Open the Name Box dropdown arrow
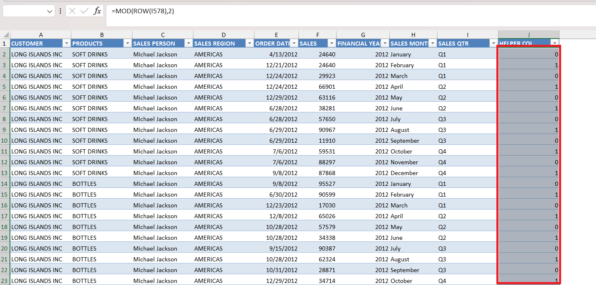Screen dimensions: 596x285 pyautogui.click(x=50, y=12)
